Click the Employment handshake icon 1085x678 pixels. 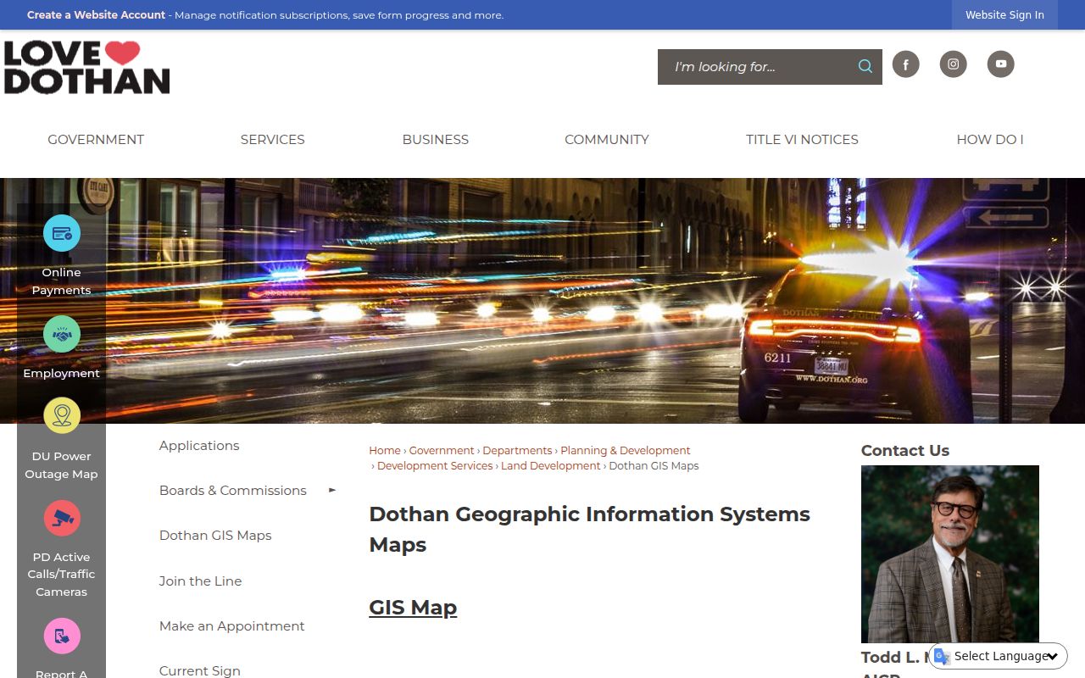[62, 334]
